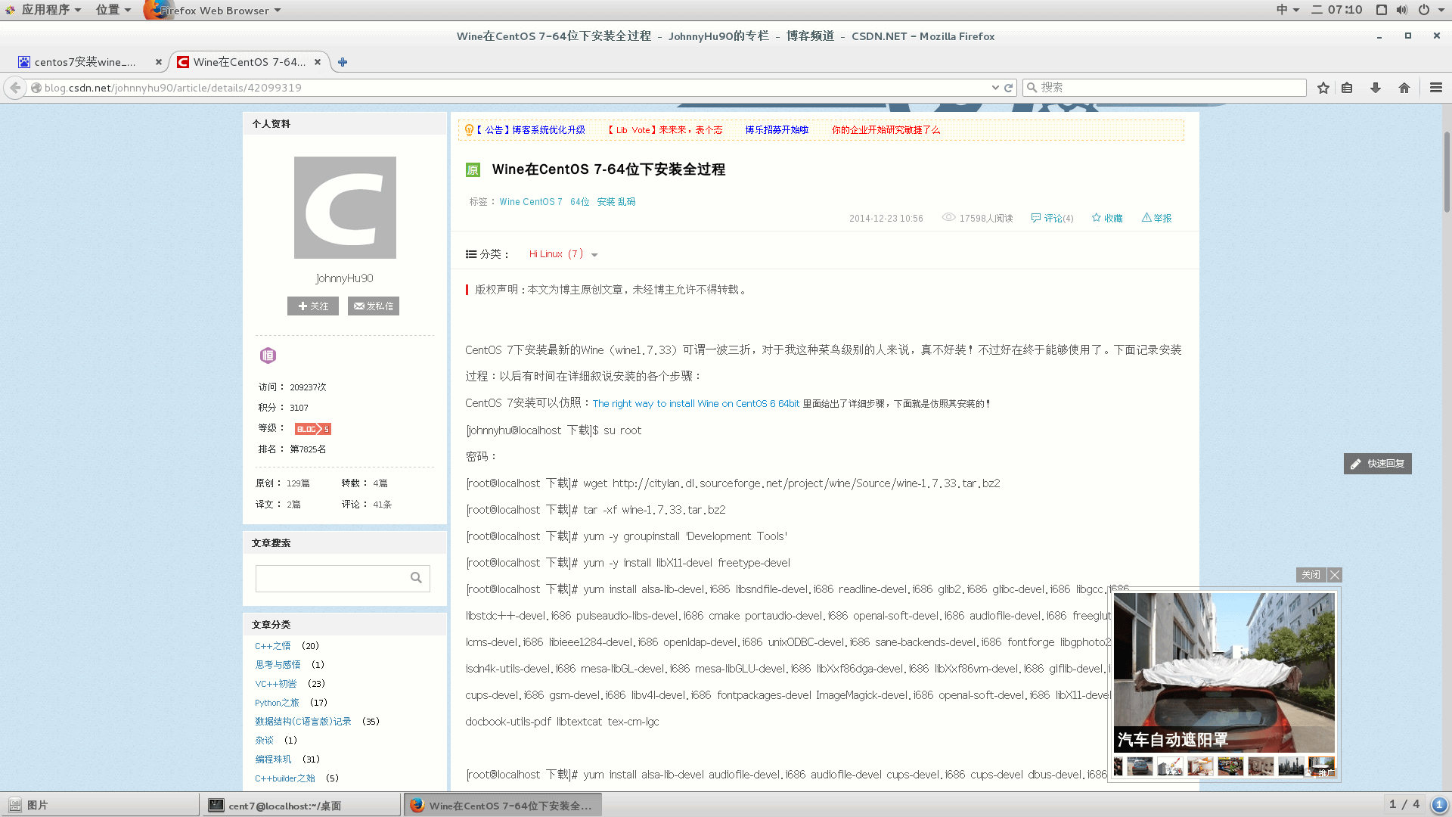Open category C++之悟
This screenshot has width=1452, height=817.
(272, 646)
